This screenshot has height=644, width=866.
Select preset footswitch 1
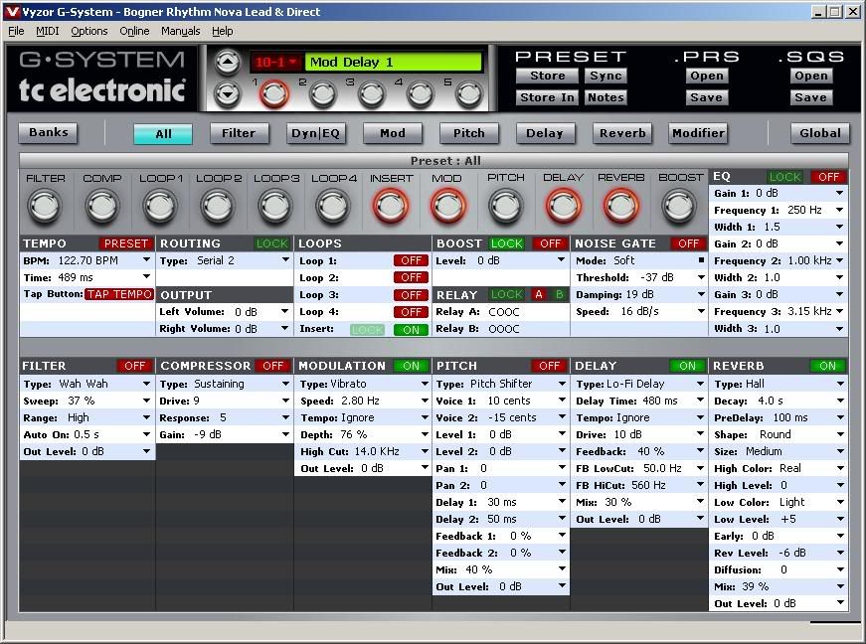[274, 93]
